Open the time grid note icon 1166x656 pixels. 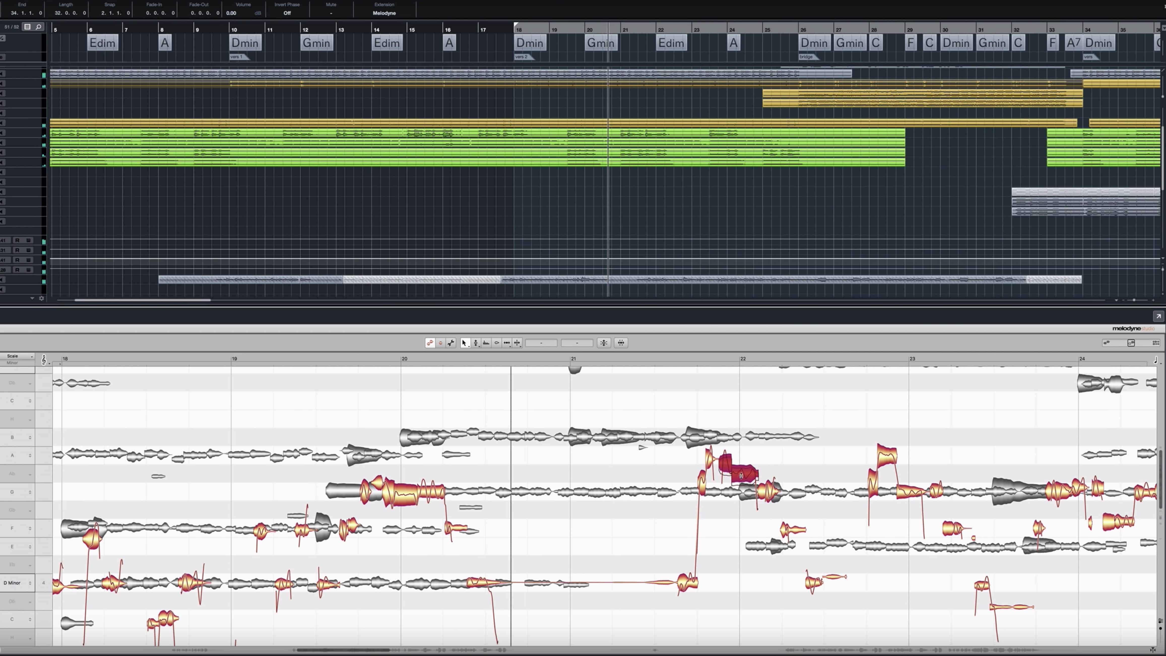[x=1155, y=360]
